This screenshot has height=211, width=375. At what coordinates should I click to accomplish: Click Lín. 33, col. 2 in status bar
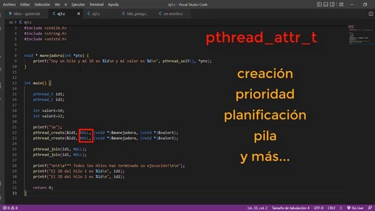click(257, 208)
